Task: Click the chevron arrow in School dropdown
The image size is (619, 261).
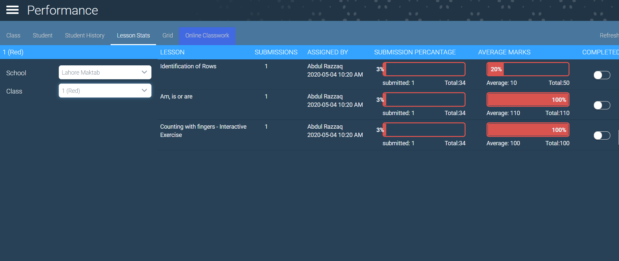Action: (x=144, y=72)
